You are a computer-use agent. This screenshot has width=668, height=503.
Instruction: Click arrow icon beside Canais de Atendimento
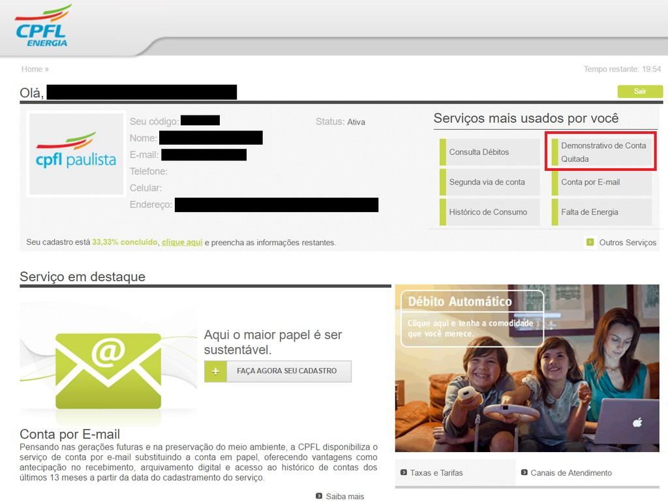524,472
